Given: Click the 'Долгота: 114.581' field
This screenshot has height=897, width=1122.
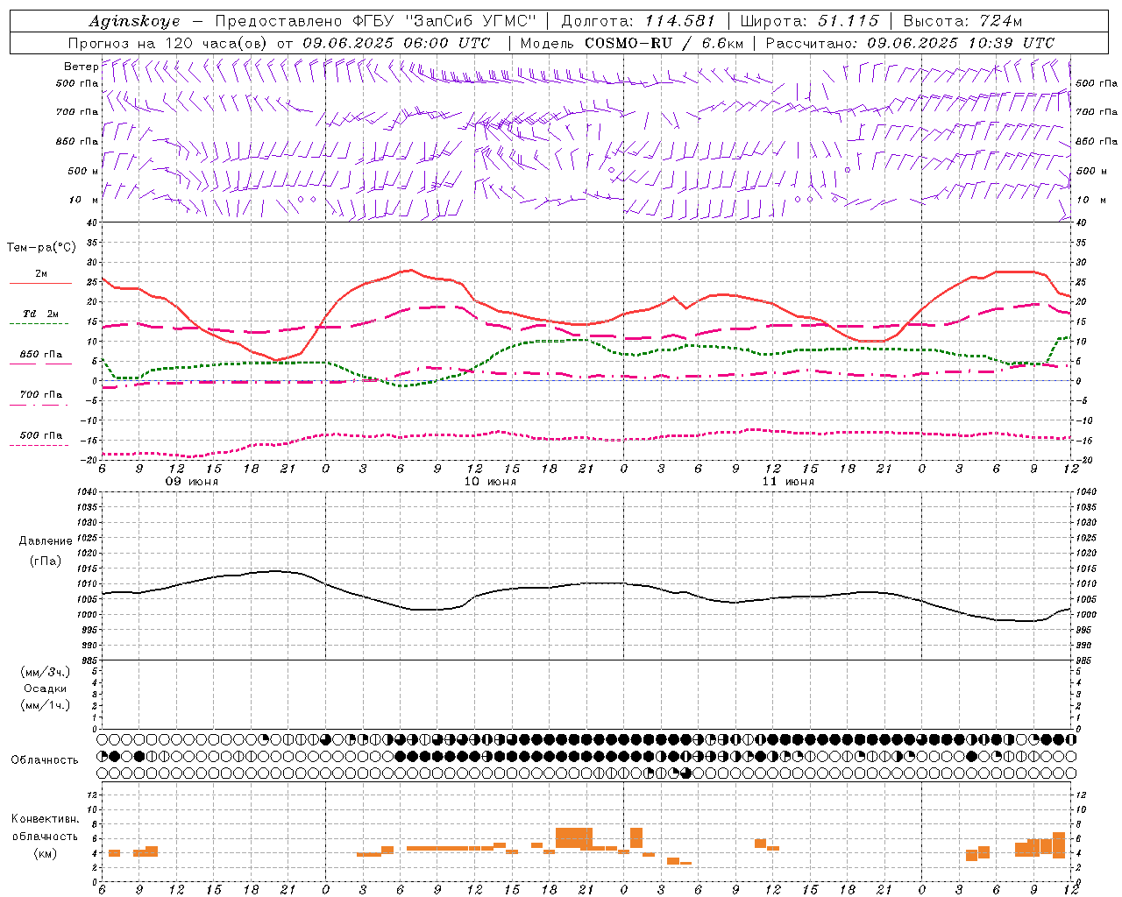Looking at the screenshot, I should click(638, 21).
